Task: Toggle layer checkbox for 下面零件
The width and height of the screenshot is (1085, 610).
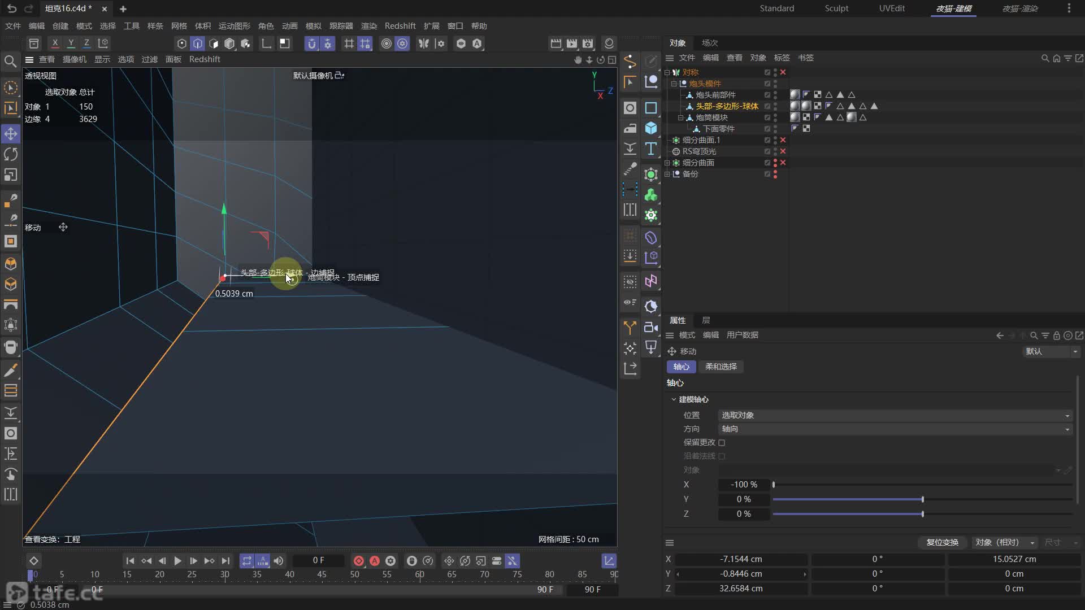Action: (767, 129)
